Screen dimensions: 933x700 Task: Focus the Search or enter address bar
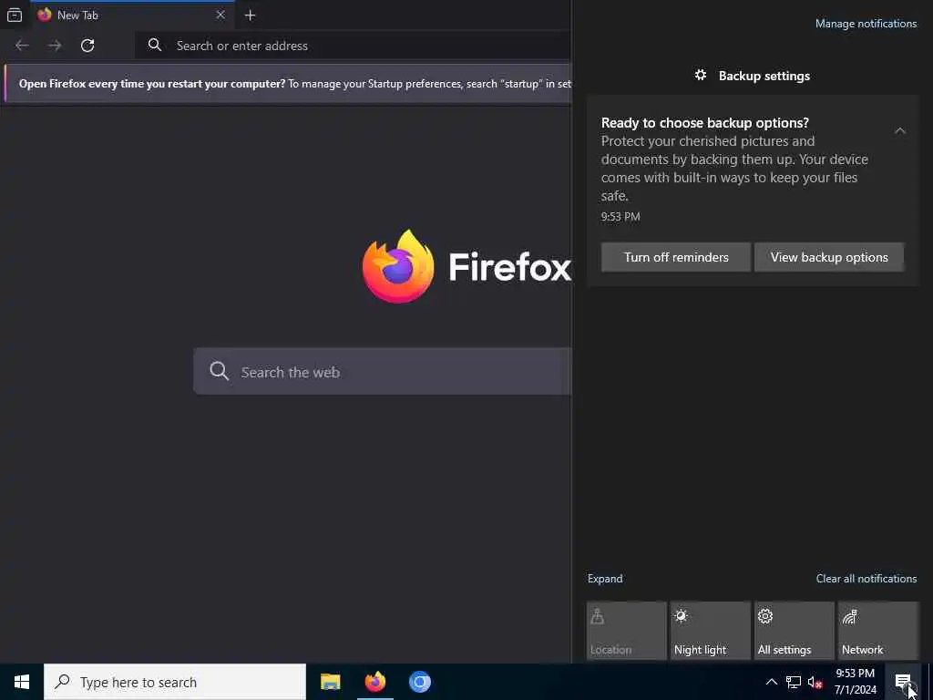354,46
